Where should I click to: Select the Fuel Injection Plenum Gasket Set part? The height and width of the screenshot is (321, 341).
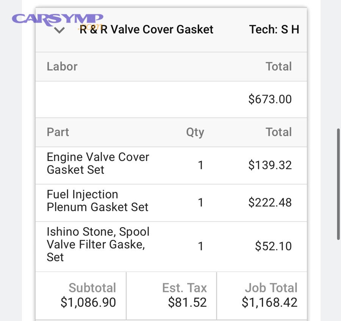pos(97,201)
